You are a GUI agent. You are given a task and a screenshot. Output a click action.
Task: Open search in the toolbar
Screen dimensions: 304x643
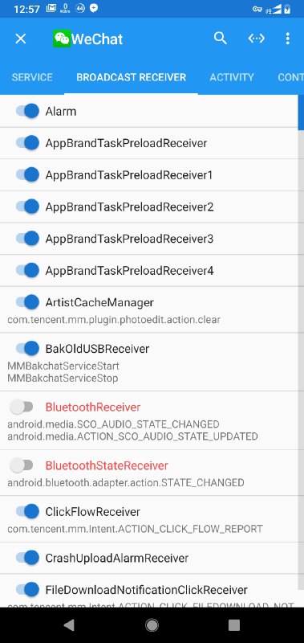tap(220, 38)
